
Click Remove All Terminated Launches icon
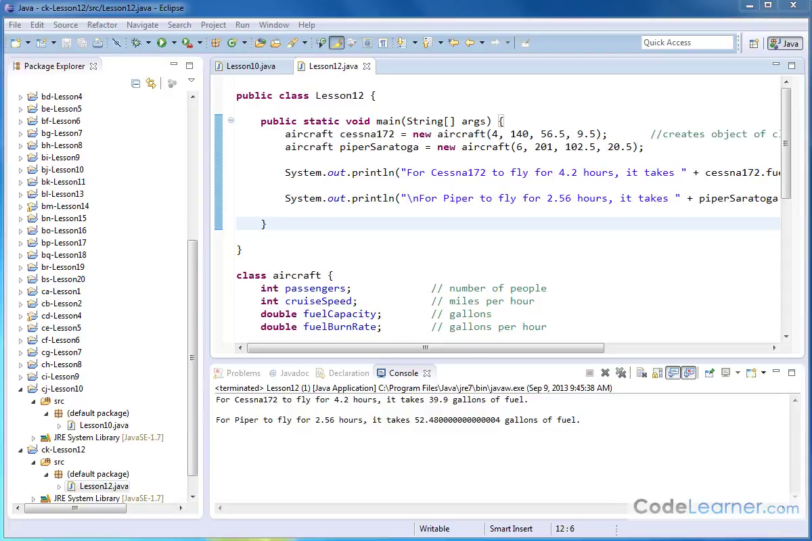point(620,373)
